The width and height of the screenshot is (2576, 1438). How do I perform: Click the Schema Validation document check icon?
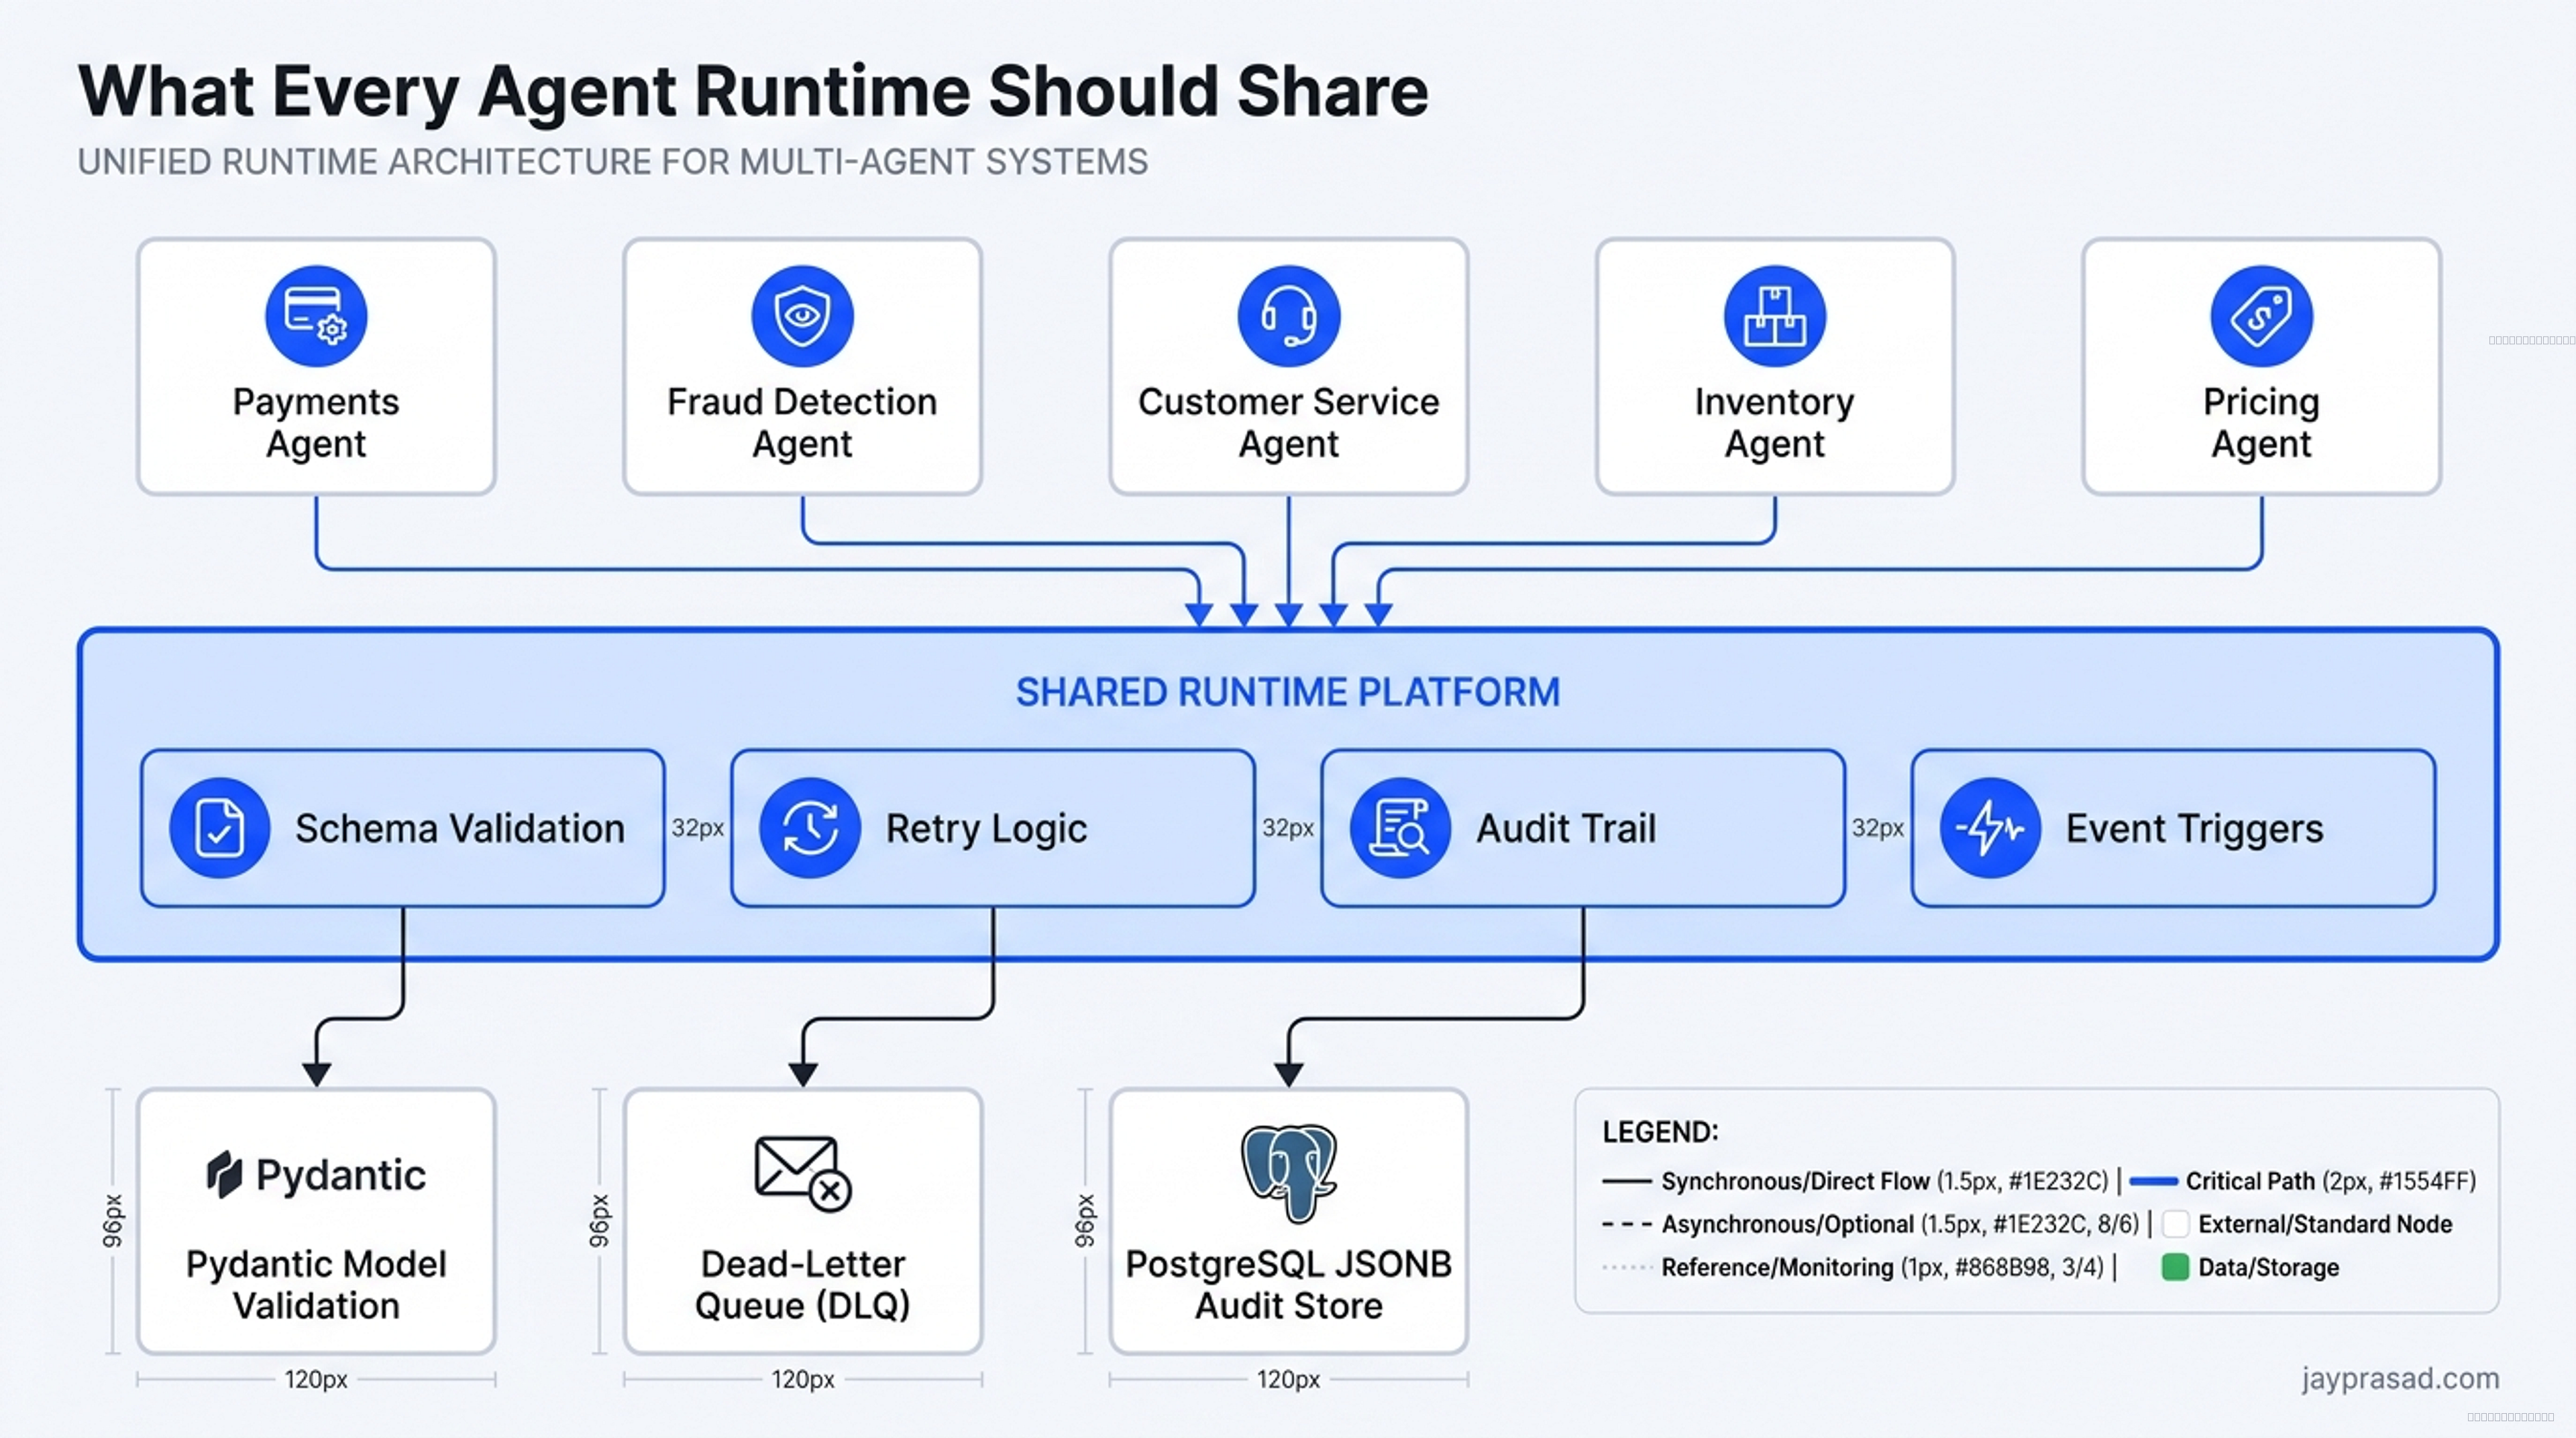(220, 828)
